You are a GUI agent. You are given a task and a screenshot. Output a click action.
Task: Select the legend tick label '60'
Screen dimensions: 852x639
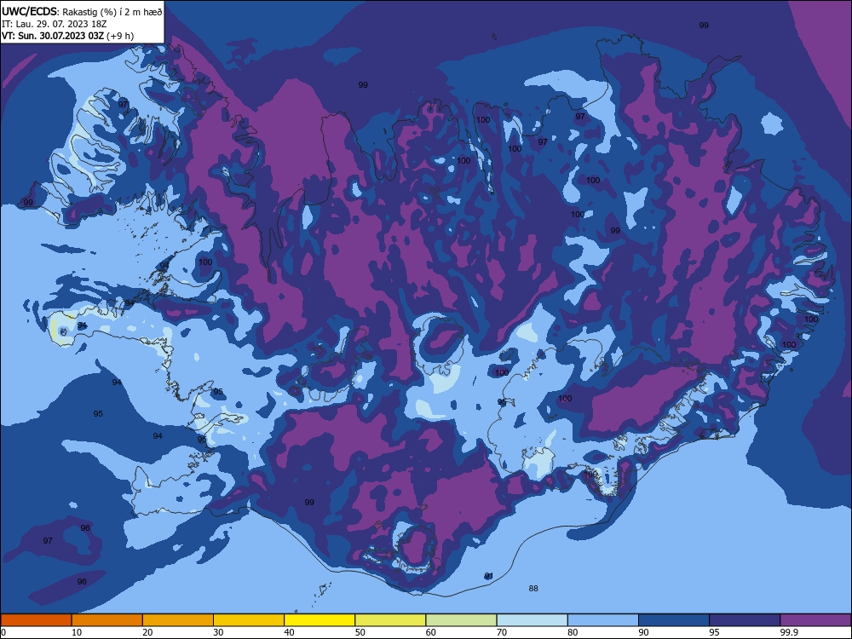[x=431, y=632]
